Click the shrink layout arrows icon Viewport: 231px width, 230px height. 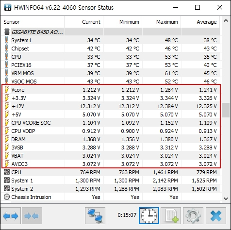32,216
